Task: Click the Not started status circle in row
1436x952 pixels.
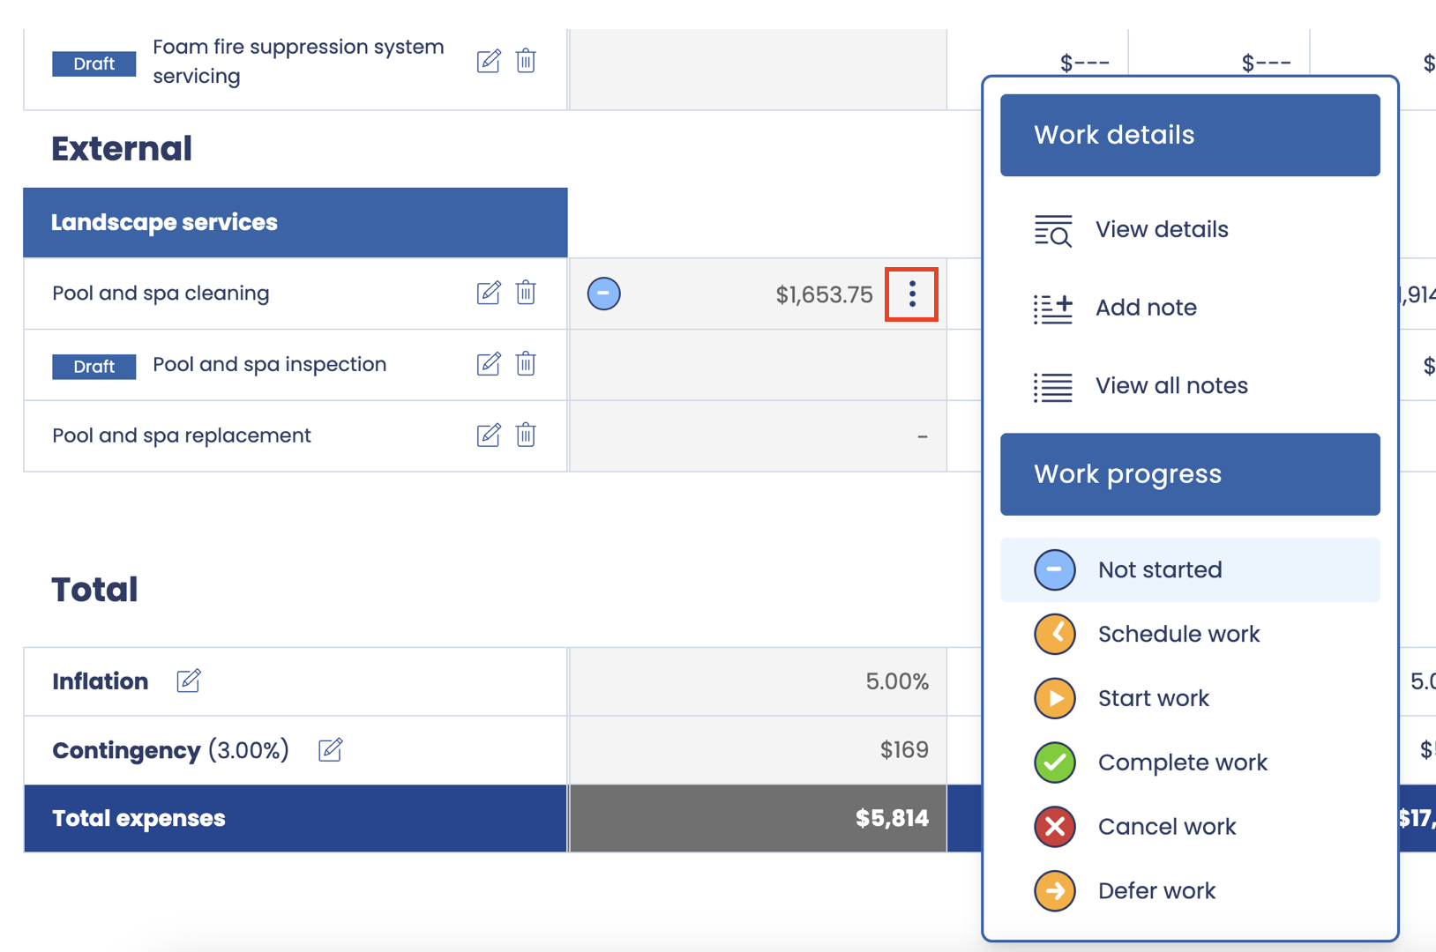Action: (x=604, y=294)
